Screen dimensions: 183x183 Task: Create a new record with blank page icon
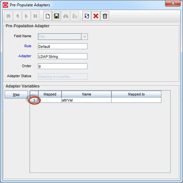[x=48, y=16]
